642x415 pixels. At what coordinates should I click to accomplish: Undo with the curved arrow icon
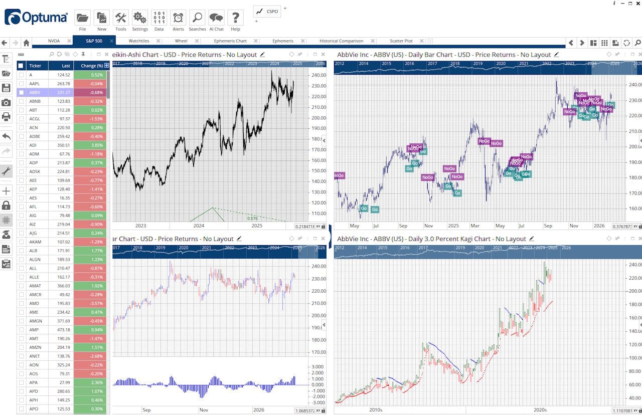6,136
